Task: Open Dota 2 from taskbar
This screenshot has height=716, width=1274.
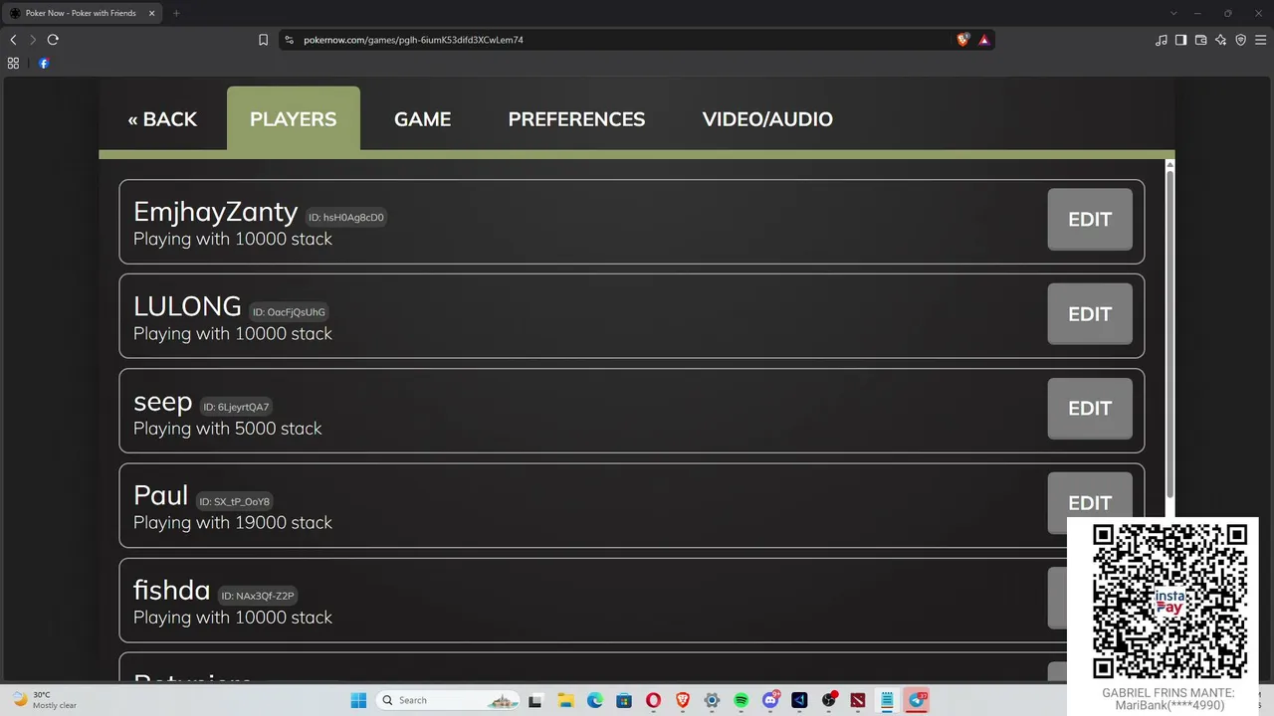Action: click(858, 700)
